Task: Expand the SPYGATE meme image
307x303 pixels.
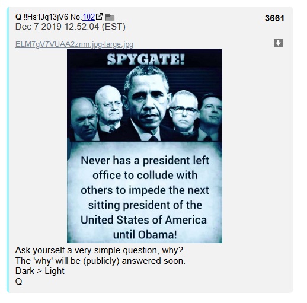Action: pyautogui.click(x=145, y=146)
